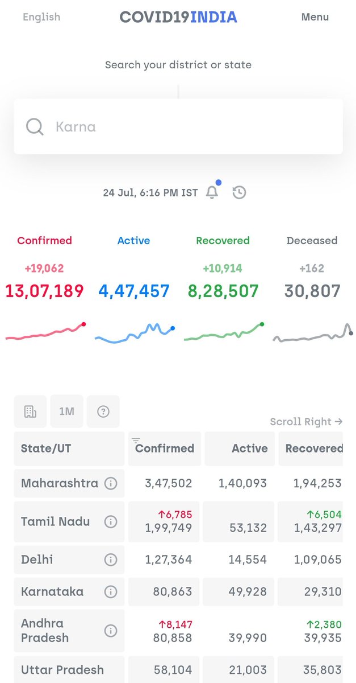Open the Andhra Pradesh state row

pyautogui.click(x=178, y=630)
